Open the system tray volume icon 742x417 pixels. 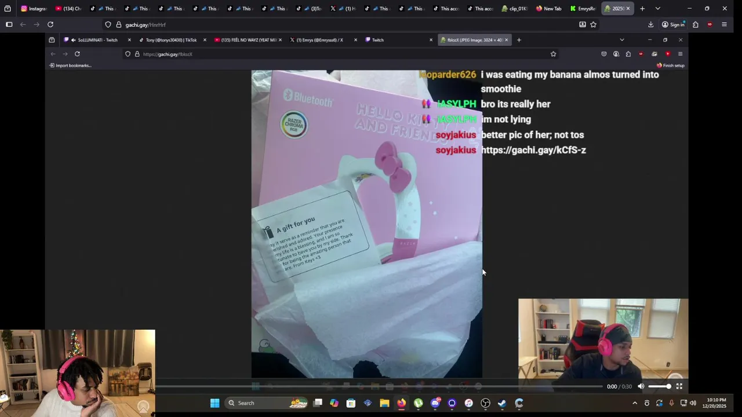click(693, 403)
